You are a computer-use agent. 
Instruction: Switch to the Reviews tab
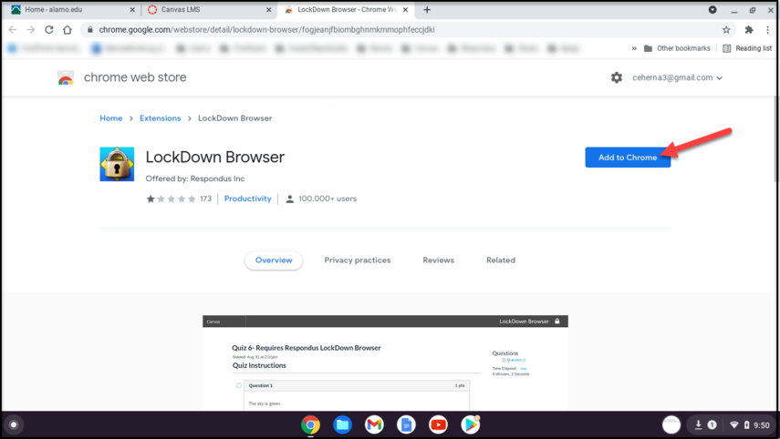[438, 260]
